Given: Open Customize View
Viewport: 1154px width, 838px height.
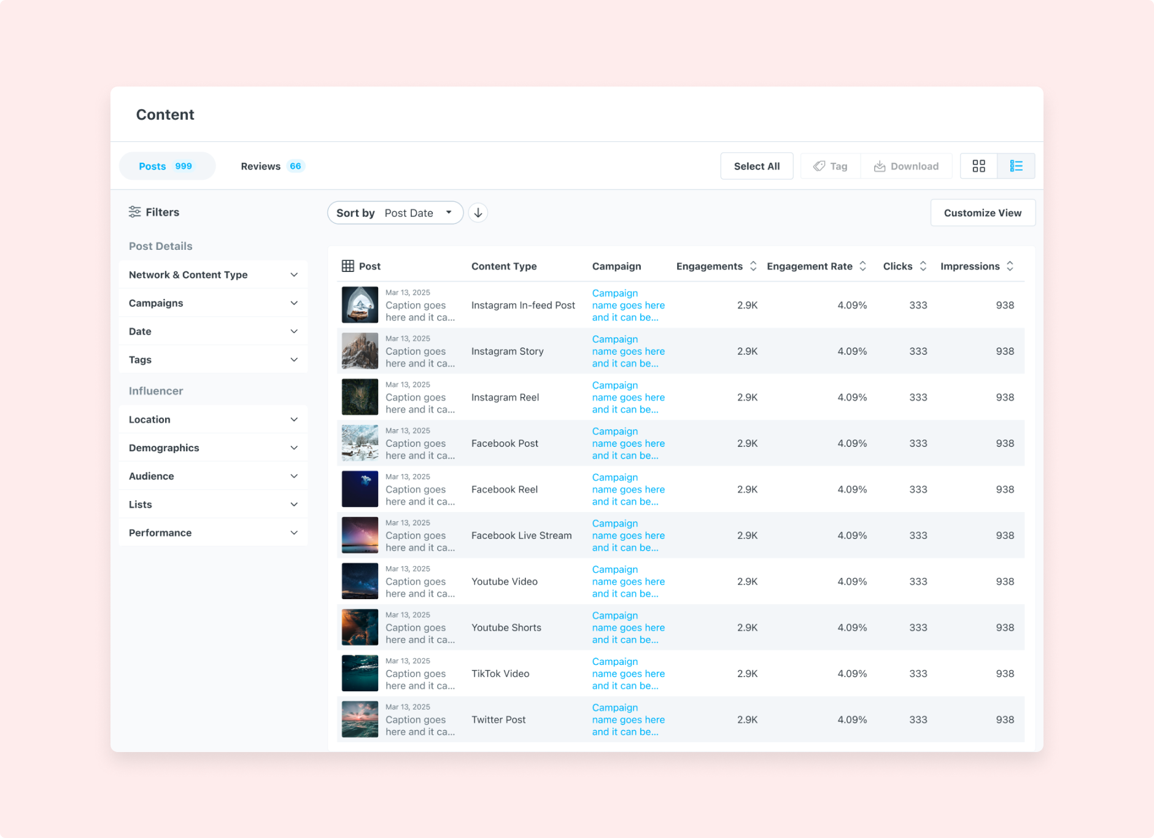Looking at the screenshot, I should pyautogui.click(x=982, y=213).
